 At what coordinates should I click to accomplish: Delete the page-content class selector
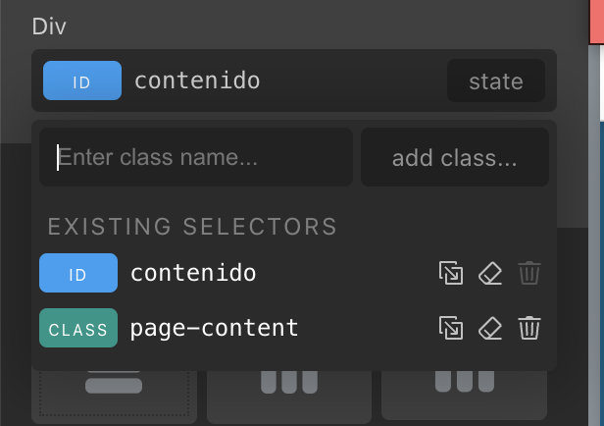[x=528, y=328]
